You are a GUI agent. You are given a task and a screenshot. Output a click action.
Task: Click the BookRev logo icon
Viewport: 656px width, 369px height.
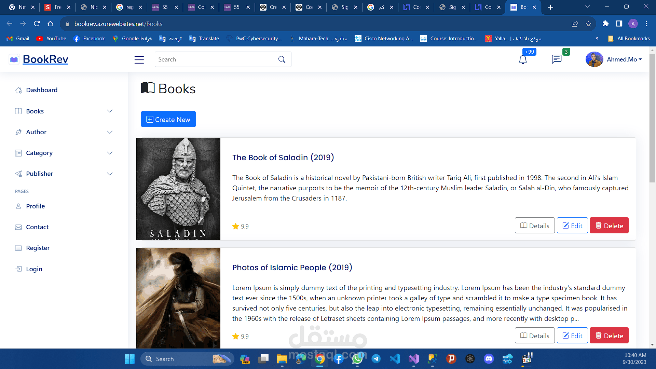click(14, 59)
